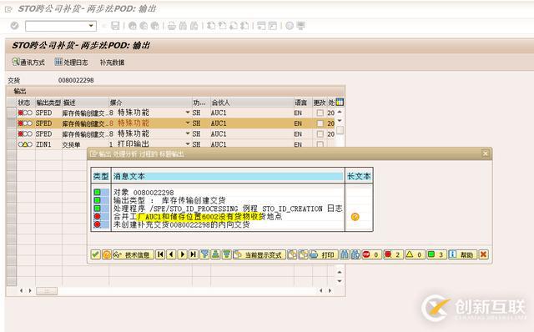The width and height of the screenshot is (534, 332).
Task: Select message line 对象 0080022298
Action: pyautogui.click(x=144, y=193)
